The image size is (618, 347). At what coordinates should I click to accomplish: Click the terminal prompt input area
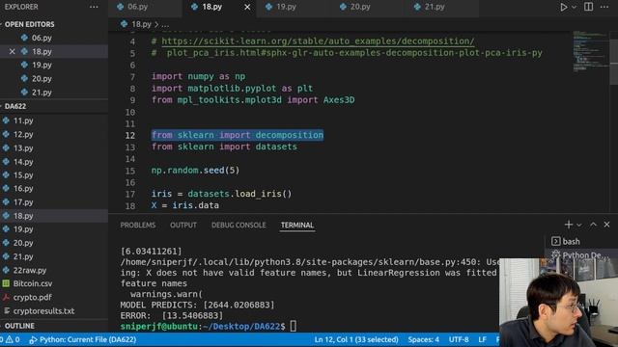[294, 326]
